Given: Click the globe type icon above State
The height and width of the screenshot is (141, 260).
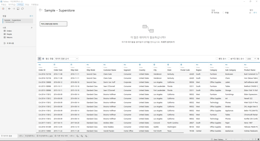Looking at the screenshot, I should 168,64.
